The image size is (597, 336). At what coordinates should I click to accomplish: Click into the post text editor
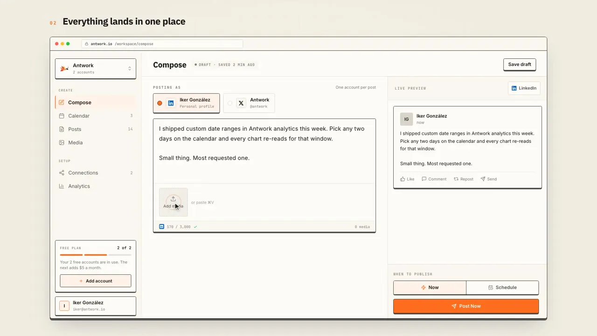(264, 151)
